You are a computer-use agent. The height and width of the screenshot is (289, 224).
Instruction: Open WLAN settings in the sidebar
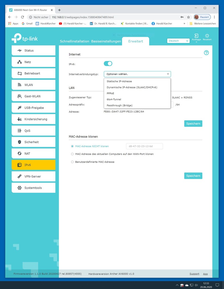point(33,85)
